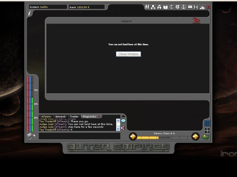
Task: Close the FlagLimbo tab with red X
Action: pos(99,117)
